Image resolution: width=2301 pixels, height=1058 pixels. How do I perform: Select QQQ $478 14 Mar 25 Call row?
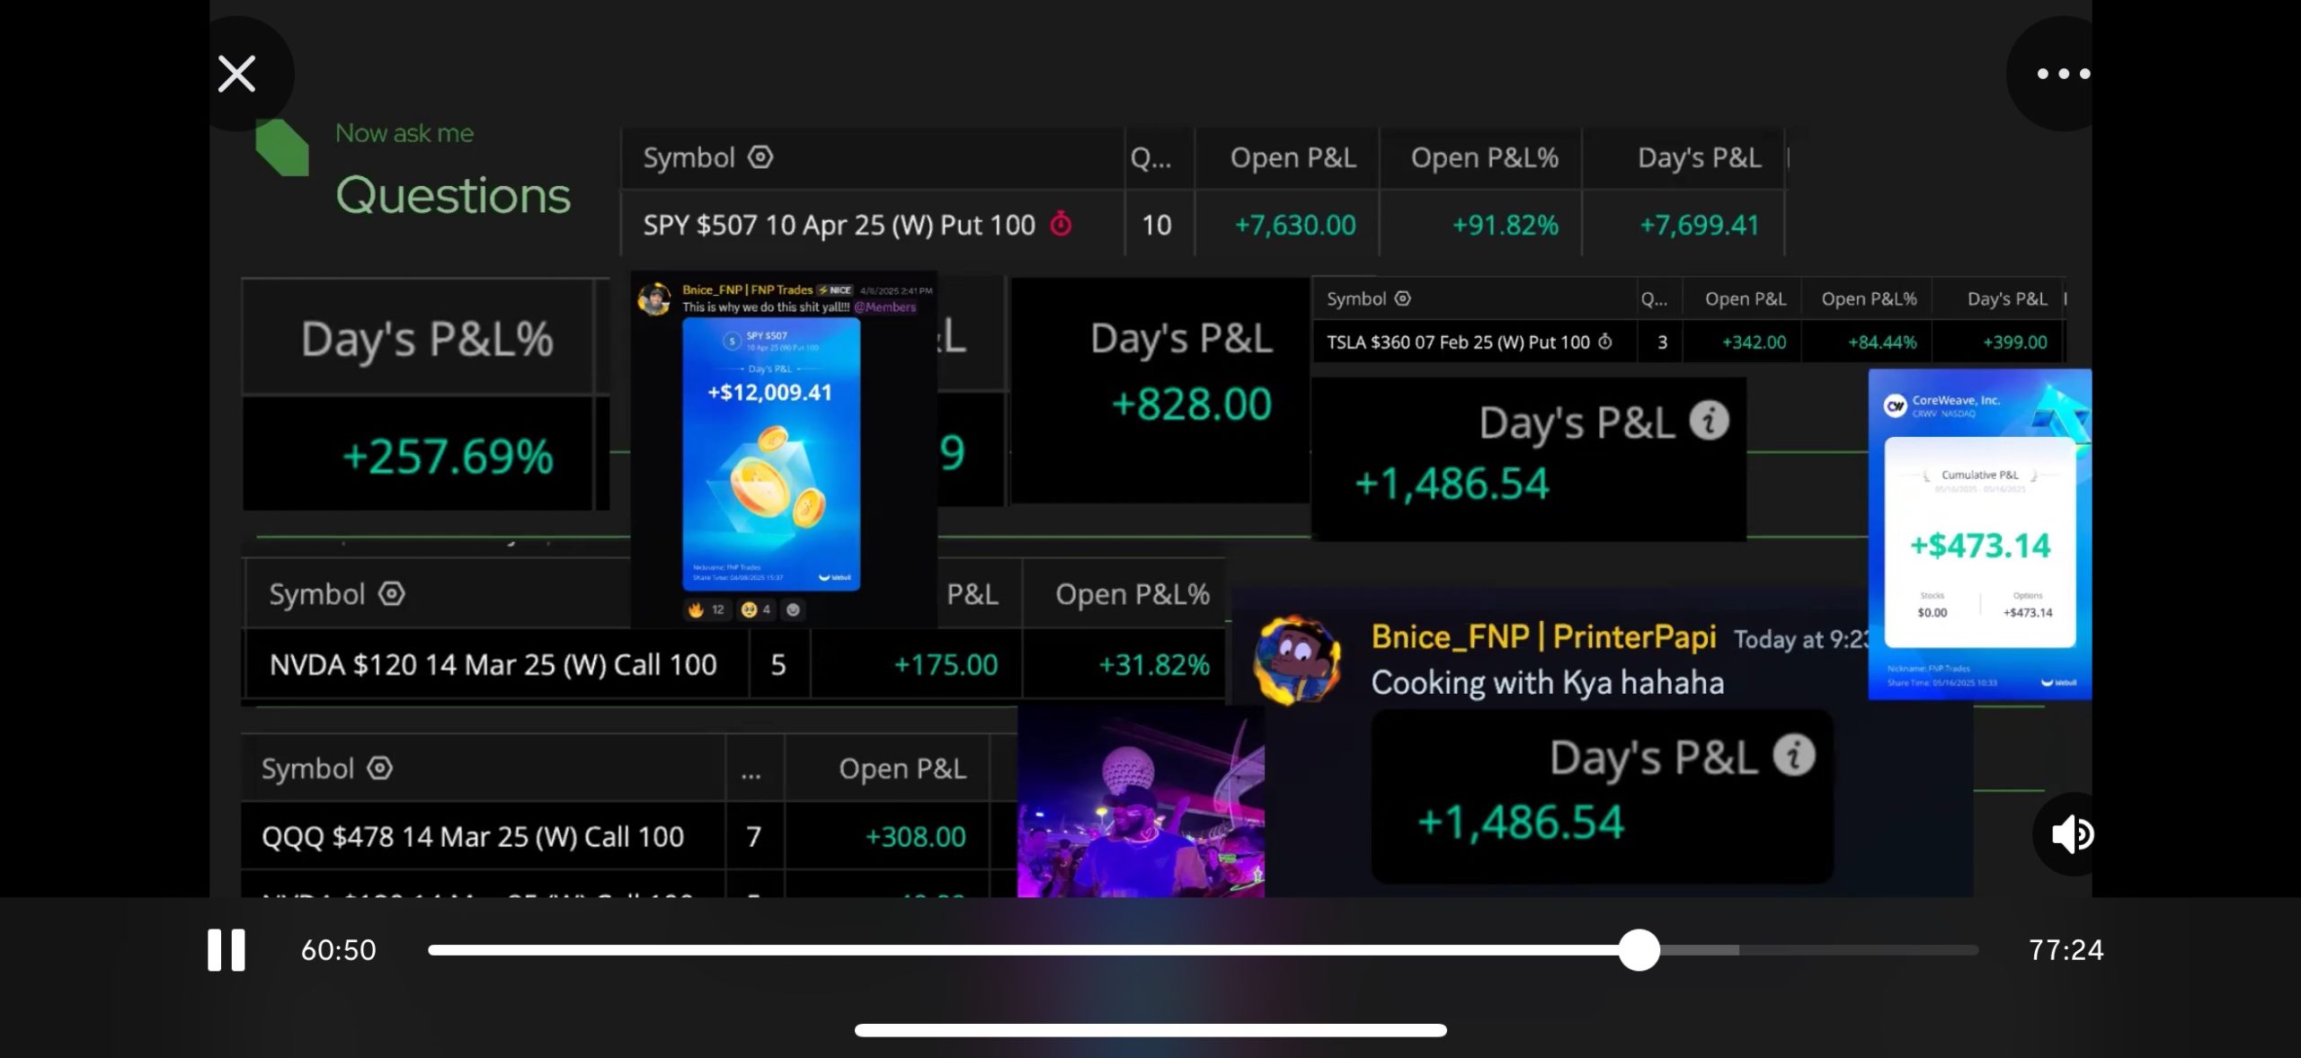coord(629,836)
